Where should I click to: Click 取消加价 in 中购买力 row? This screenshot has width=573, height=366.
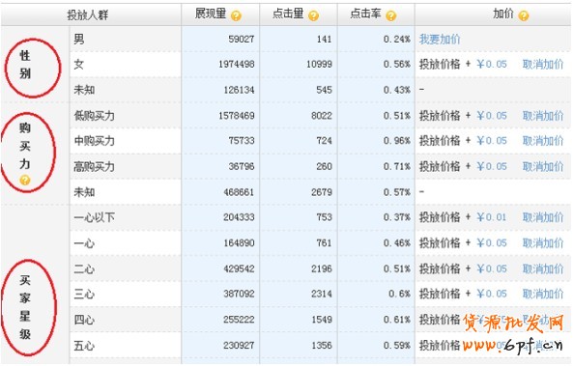pos(543,141)
